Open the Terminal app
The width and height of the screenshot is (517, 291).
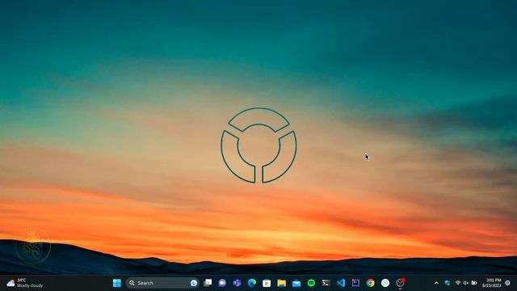click(x=326, y=283)
